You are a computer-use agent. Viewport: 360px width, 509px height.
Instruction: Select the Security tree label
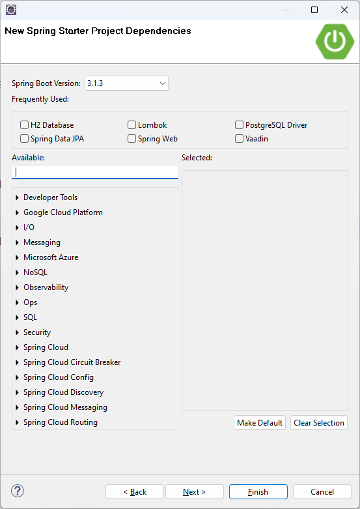pos(37,332)
